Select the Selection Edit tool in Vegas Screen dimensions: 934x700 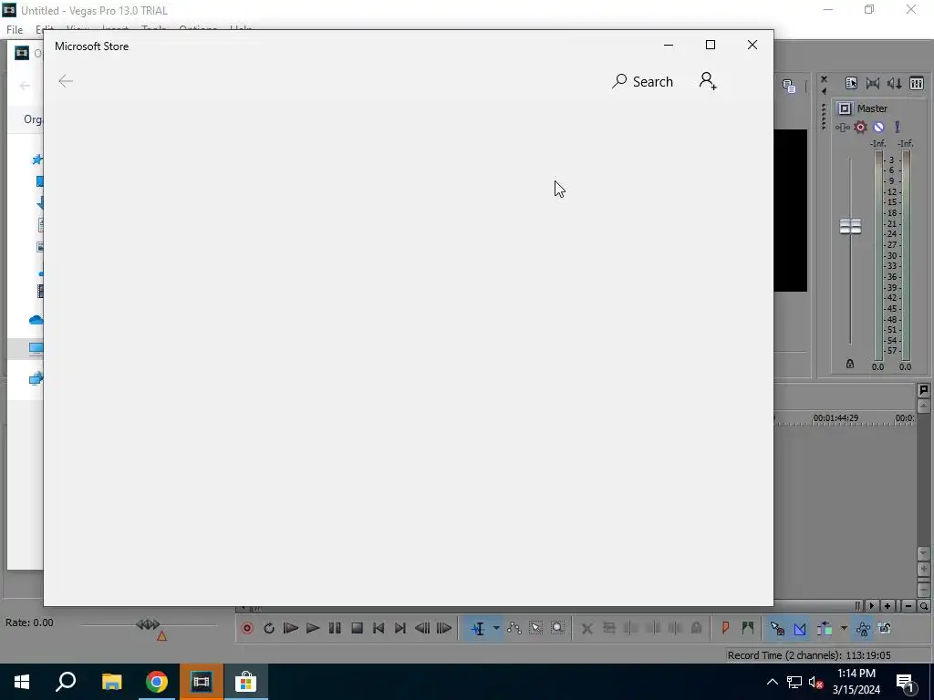535,628
